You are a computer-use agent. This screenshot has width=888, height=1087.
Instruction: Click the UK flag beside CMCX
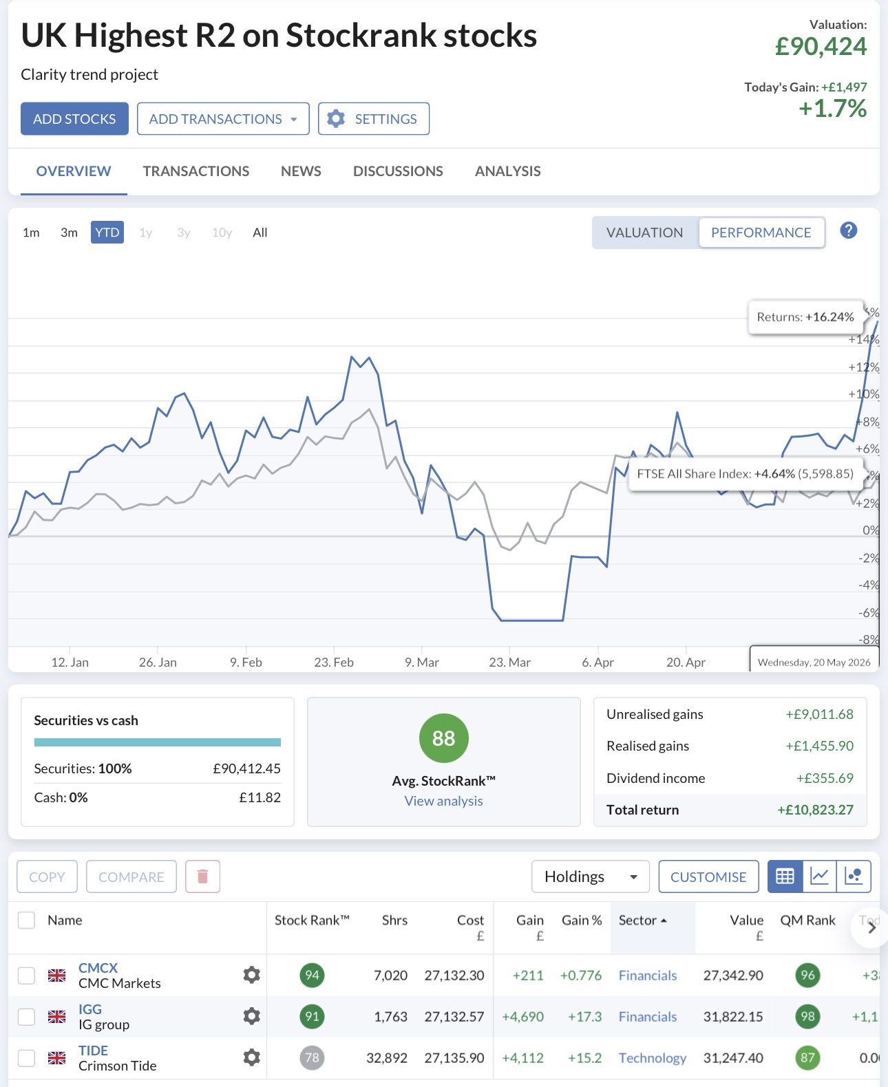click(56, 975)
